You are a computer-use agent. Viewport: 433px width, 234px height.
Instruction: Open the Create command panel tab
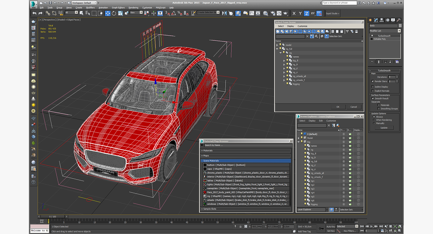(370, 20)
